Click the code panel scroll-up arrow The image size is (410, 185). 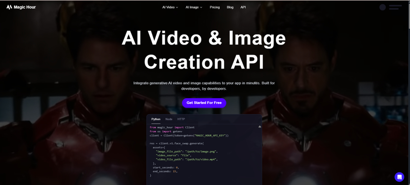pos(259,127)
